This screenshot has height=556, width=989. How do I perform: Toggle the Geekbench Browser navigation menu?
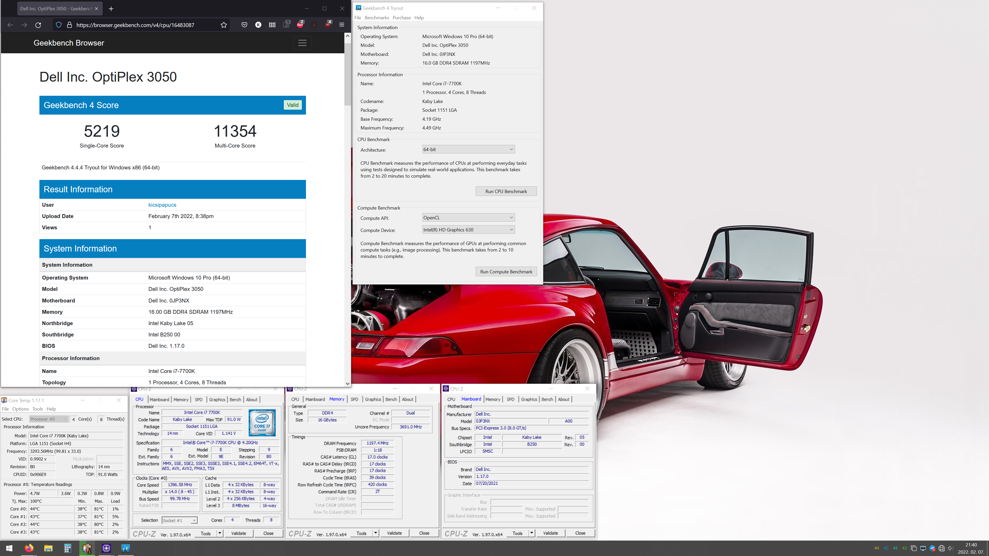[x=302, y=43]
